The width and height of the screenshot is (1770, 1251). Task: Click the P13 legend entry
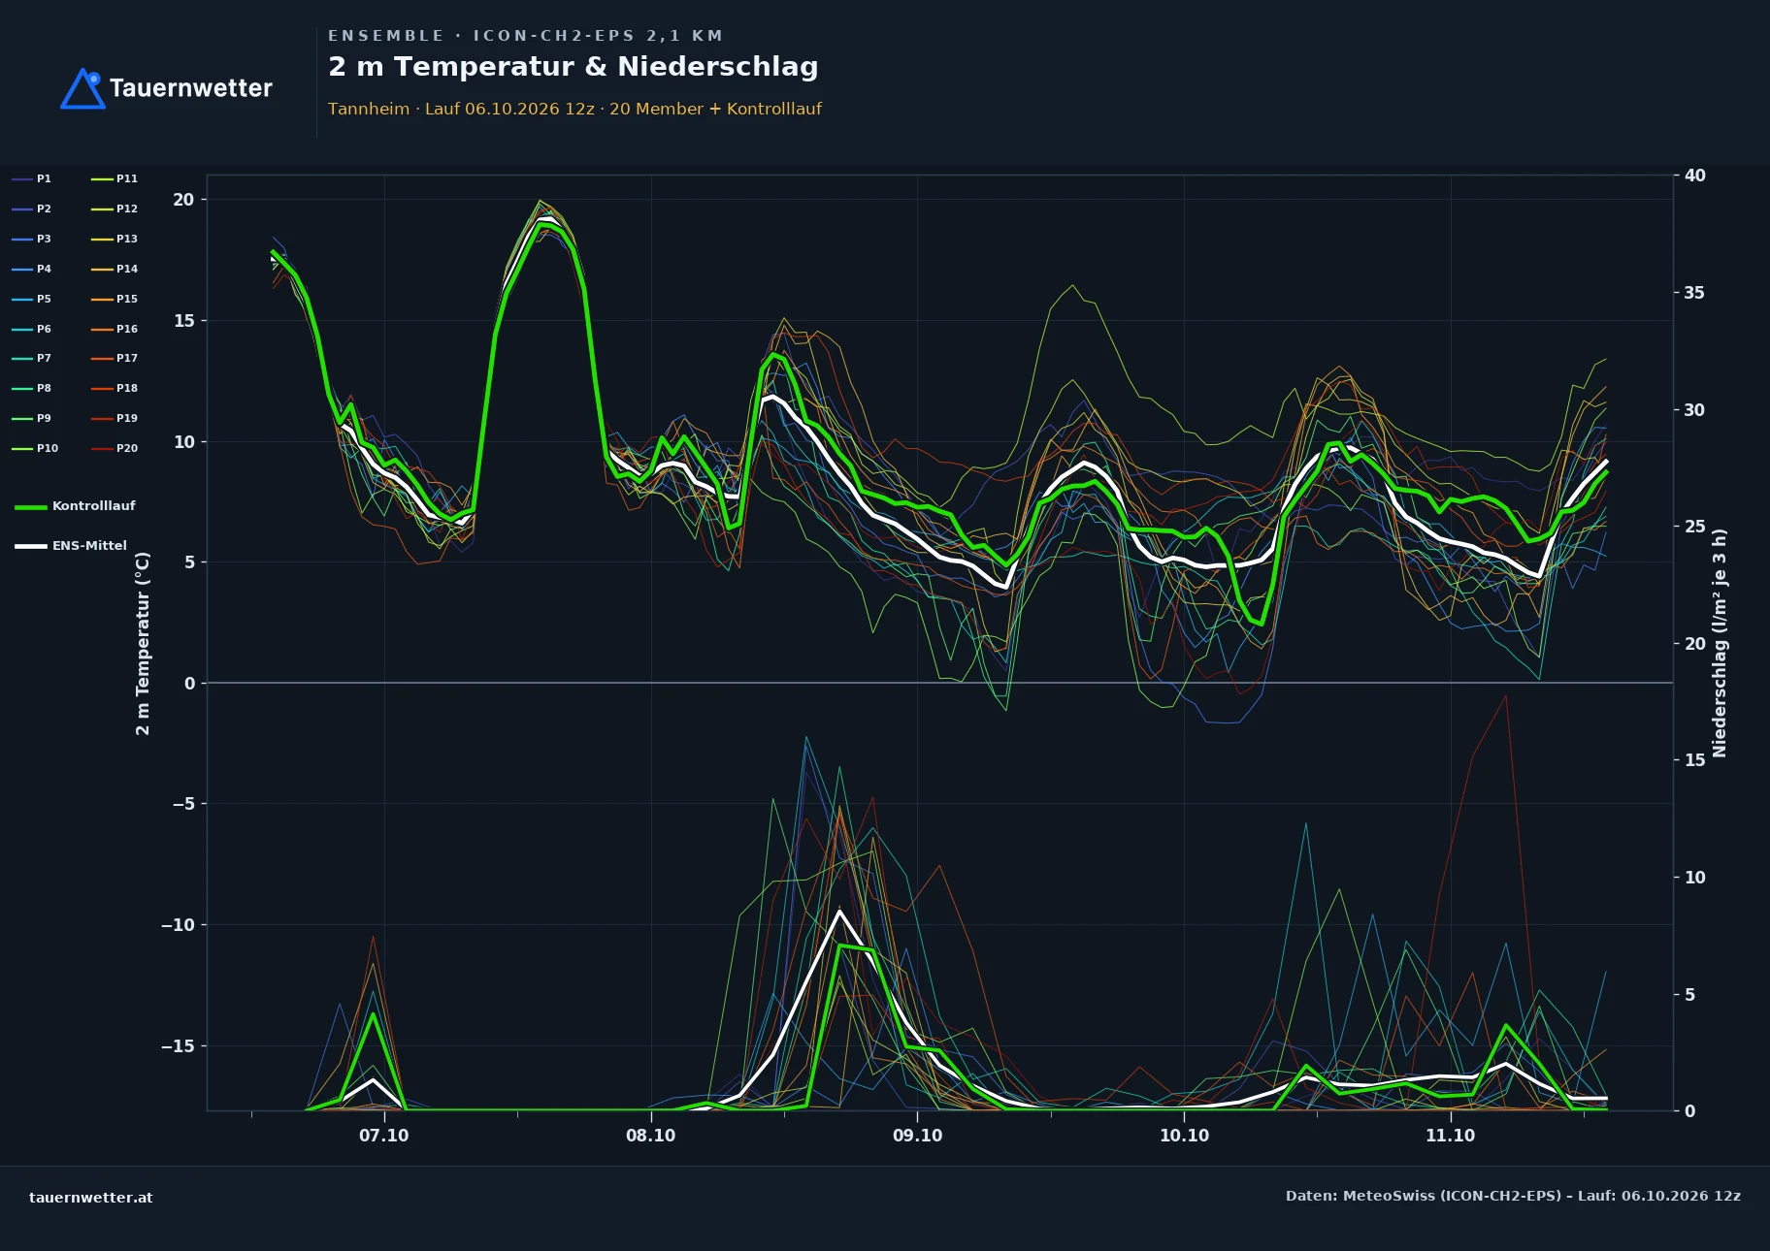[115, 239]
